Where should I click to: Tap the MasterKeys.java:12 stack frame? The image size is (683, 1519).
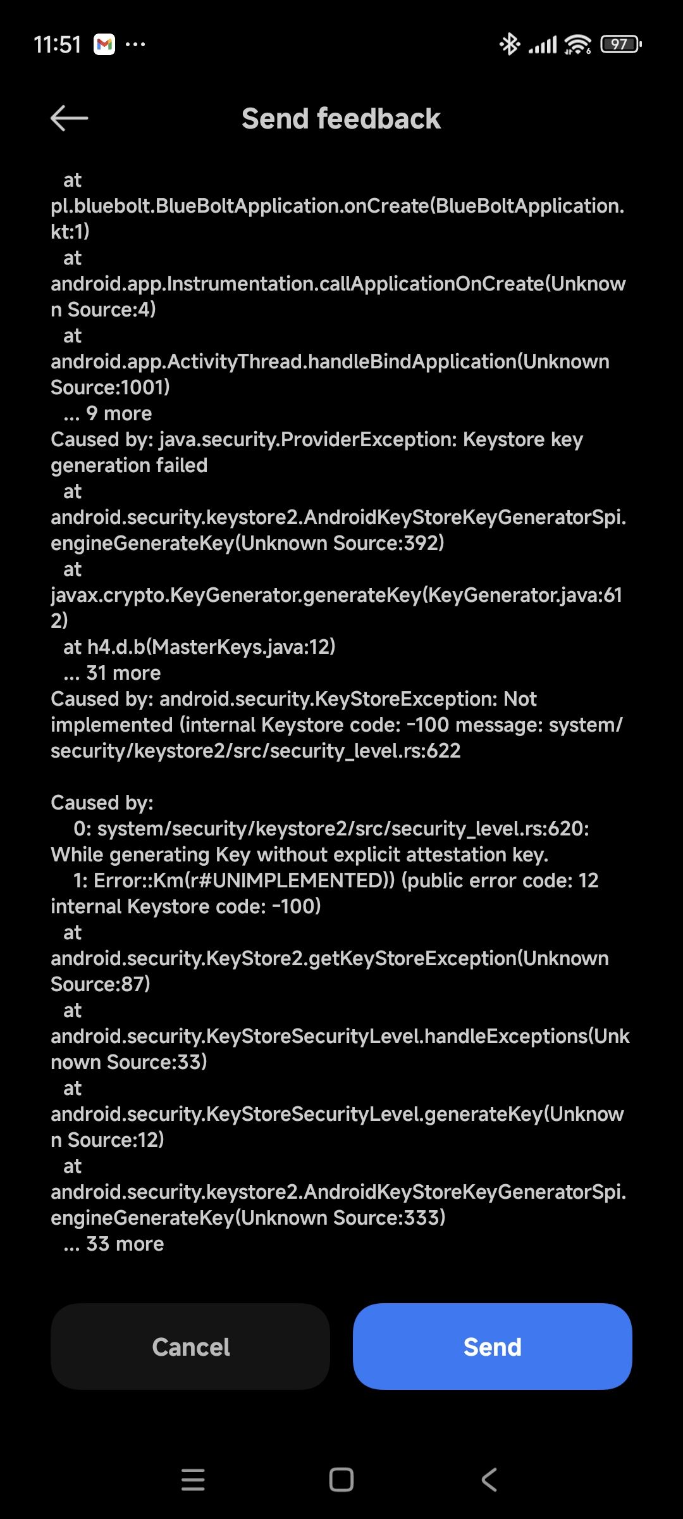pos(199,647)
